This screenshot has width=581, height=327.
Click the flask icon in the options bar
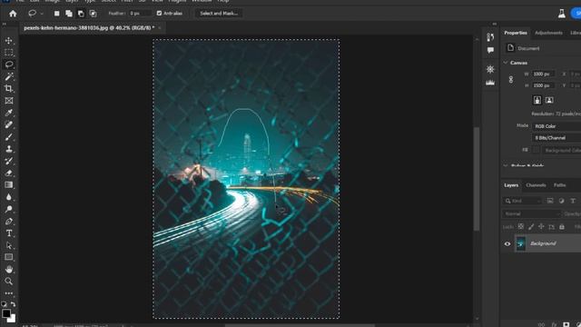(x=562, y=14)
